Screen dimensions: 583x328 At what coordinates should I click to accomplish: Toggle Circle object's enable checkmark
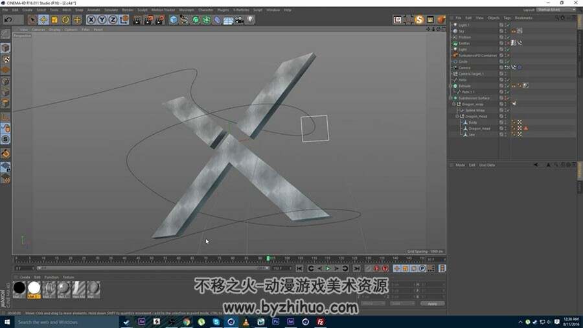507,62
